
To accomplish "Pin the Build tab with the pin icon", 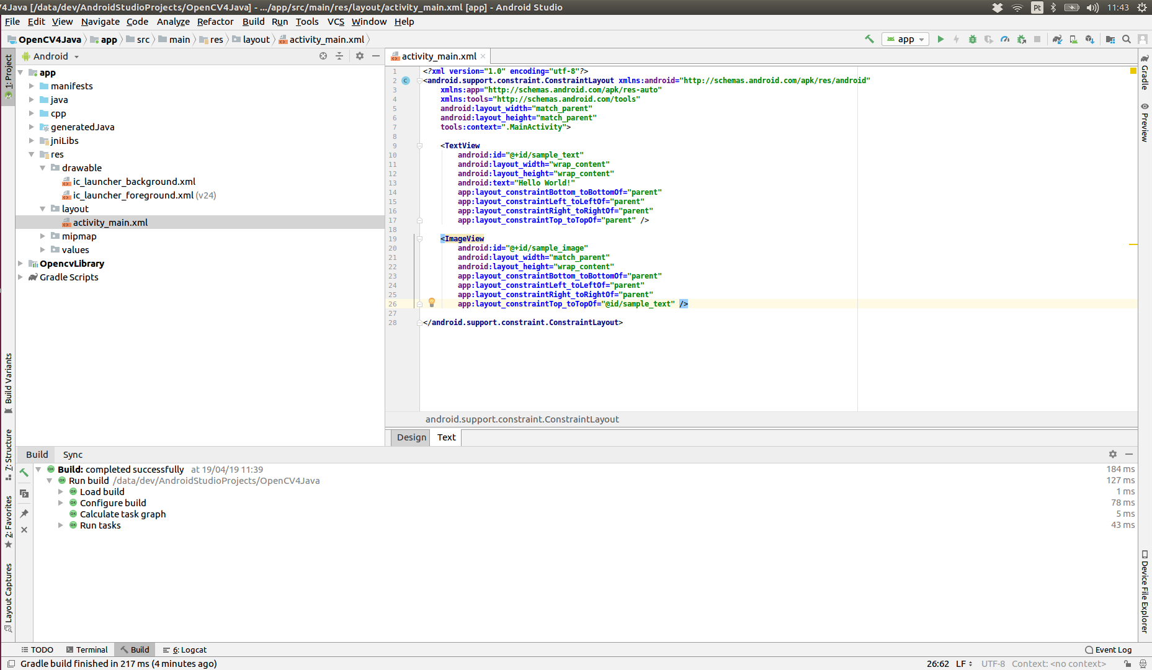I will [x=24, y=514].
